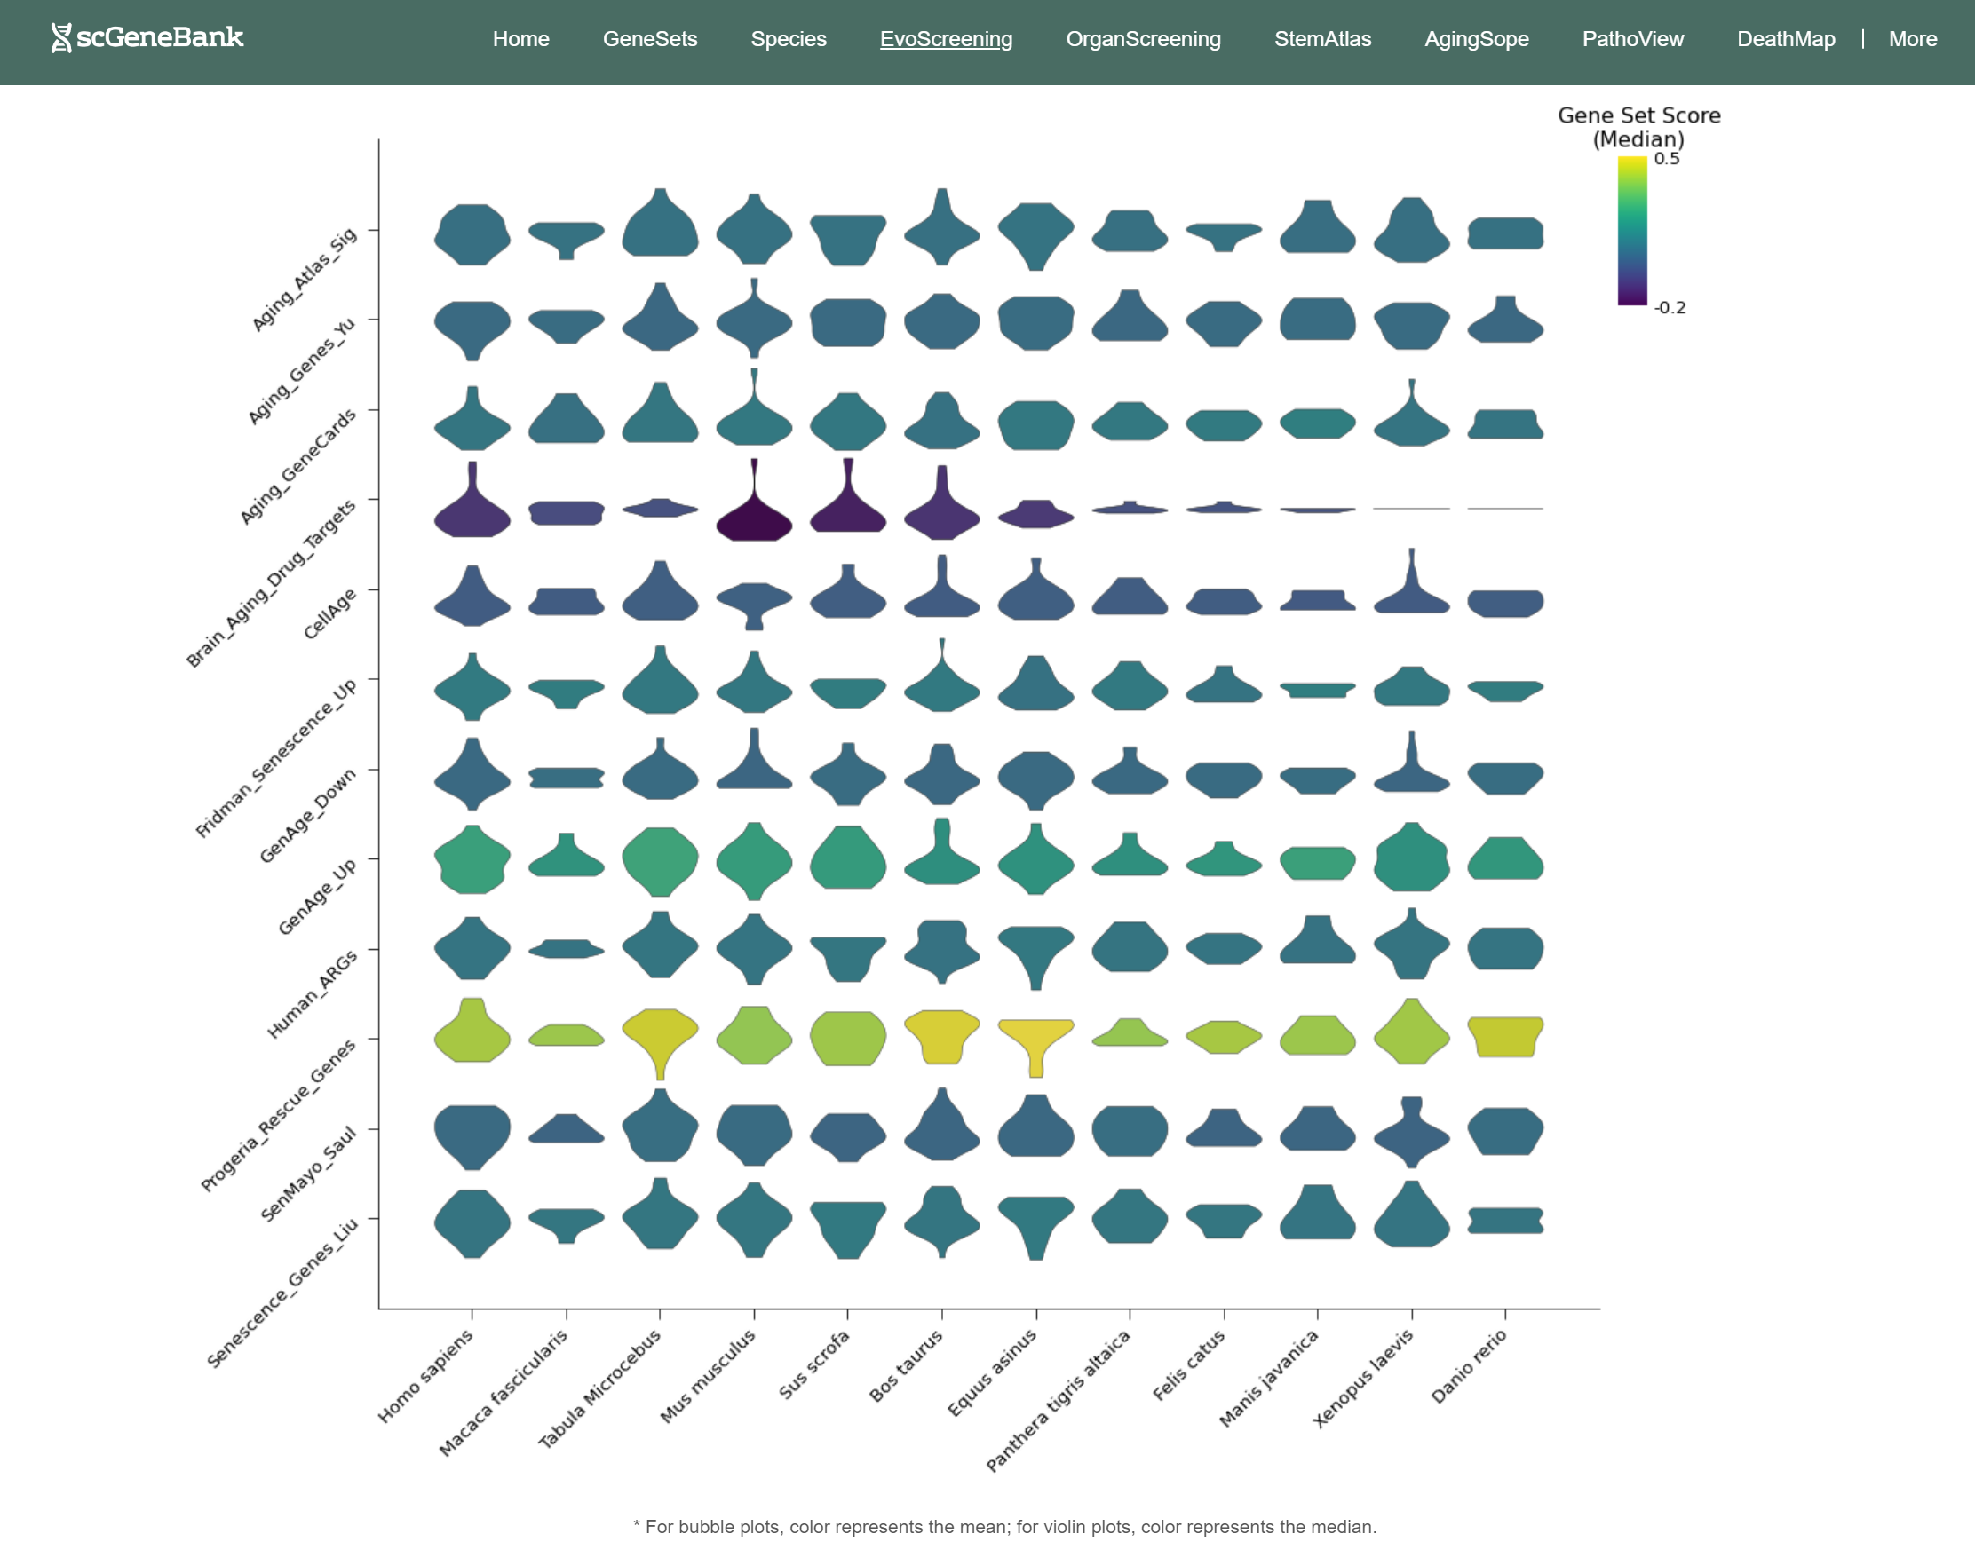Select the EvoScreening nav item

[945, 39]
